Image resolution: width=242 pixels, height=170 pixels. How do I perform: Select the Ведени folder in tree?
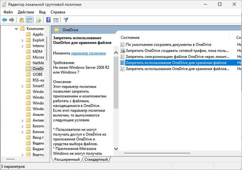[x=38, y=143]
